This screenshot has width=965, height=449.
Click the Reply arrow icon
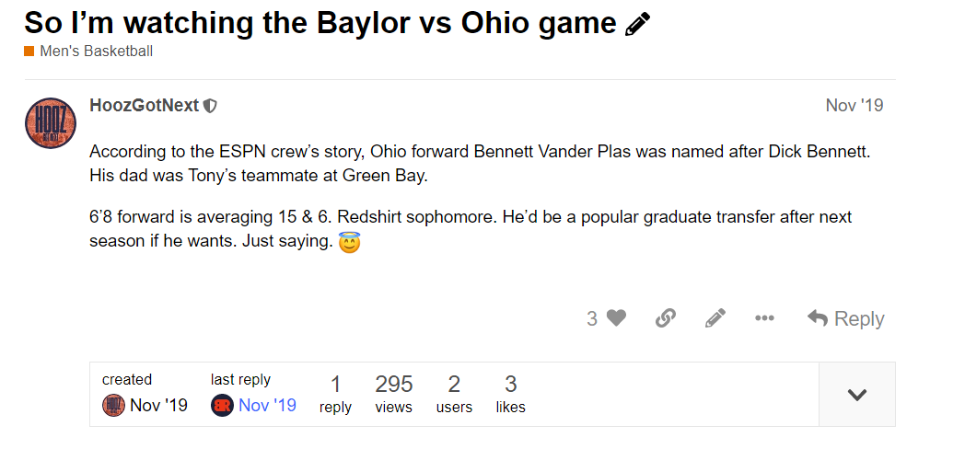(x=818, y=318)
